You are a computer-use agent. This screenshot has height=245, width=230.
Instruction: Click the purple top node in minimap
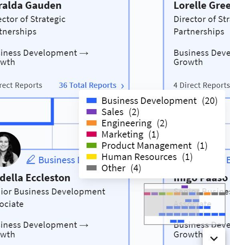185,187
